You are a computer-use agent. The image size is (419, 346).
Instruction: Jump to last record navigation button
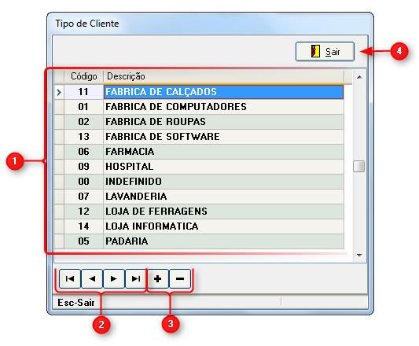(136, 279)
